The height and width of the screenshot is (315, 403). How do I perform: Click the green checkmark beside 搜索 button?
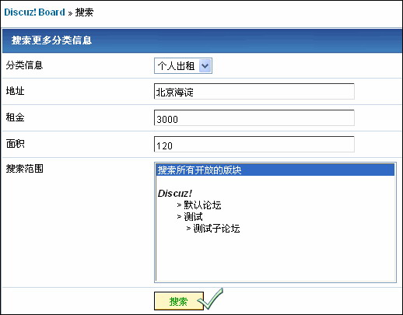(x=211, y=299)
